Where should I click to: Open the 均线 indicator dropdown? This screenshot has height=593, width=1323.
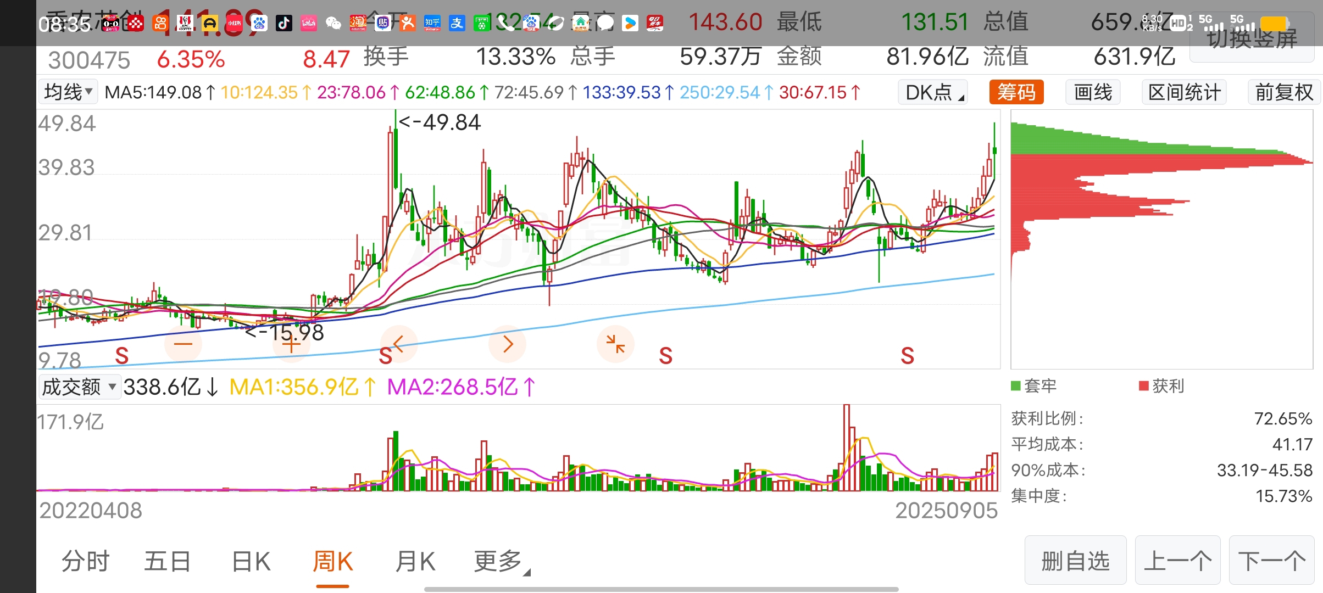tap(68, 92)
